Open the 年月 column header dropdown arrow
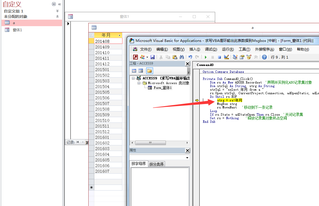This screenshot has height=206, width=319. (119, 35)
